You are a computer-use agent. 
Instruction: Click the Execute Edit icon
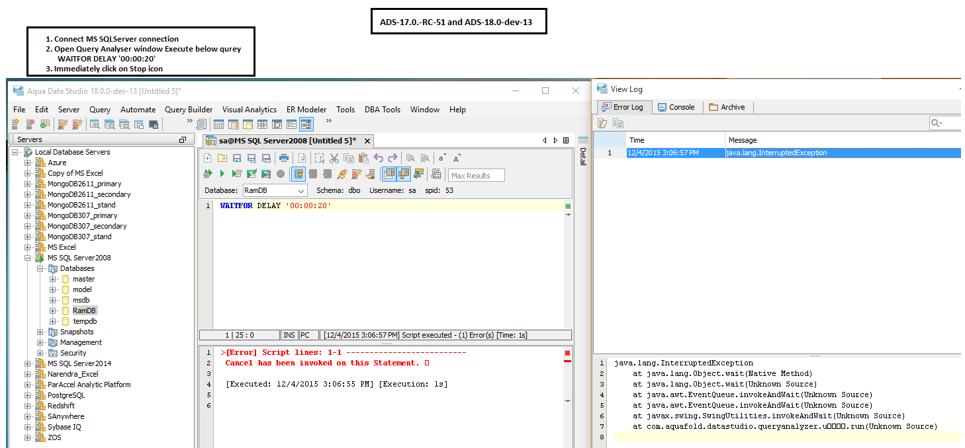coord(252,174)
